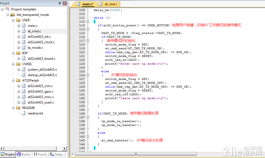Image resolution: width=265 pixels, height=158 pixels.
Task: Collapse the Project: template root node
Action: [x=2, y=9]
